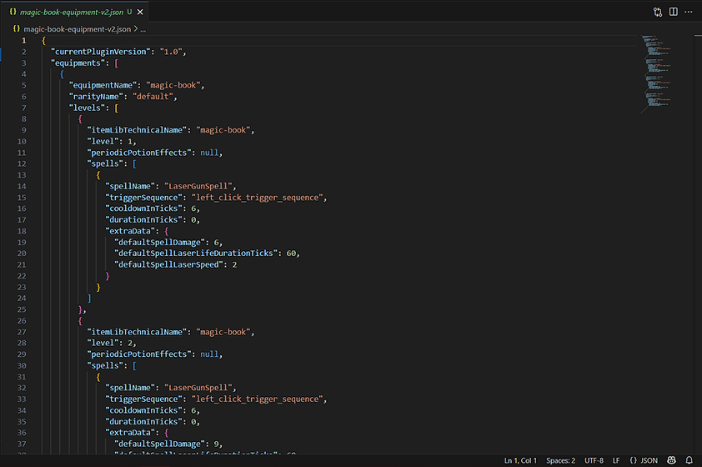Open Copilot status icon in status bar

[x=674, y=460]
